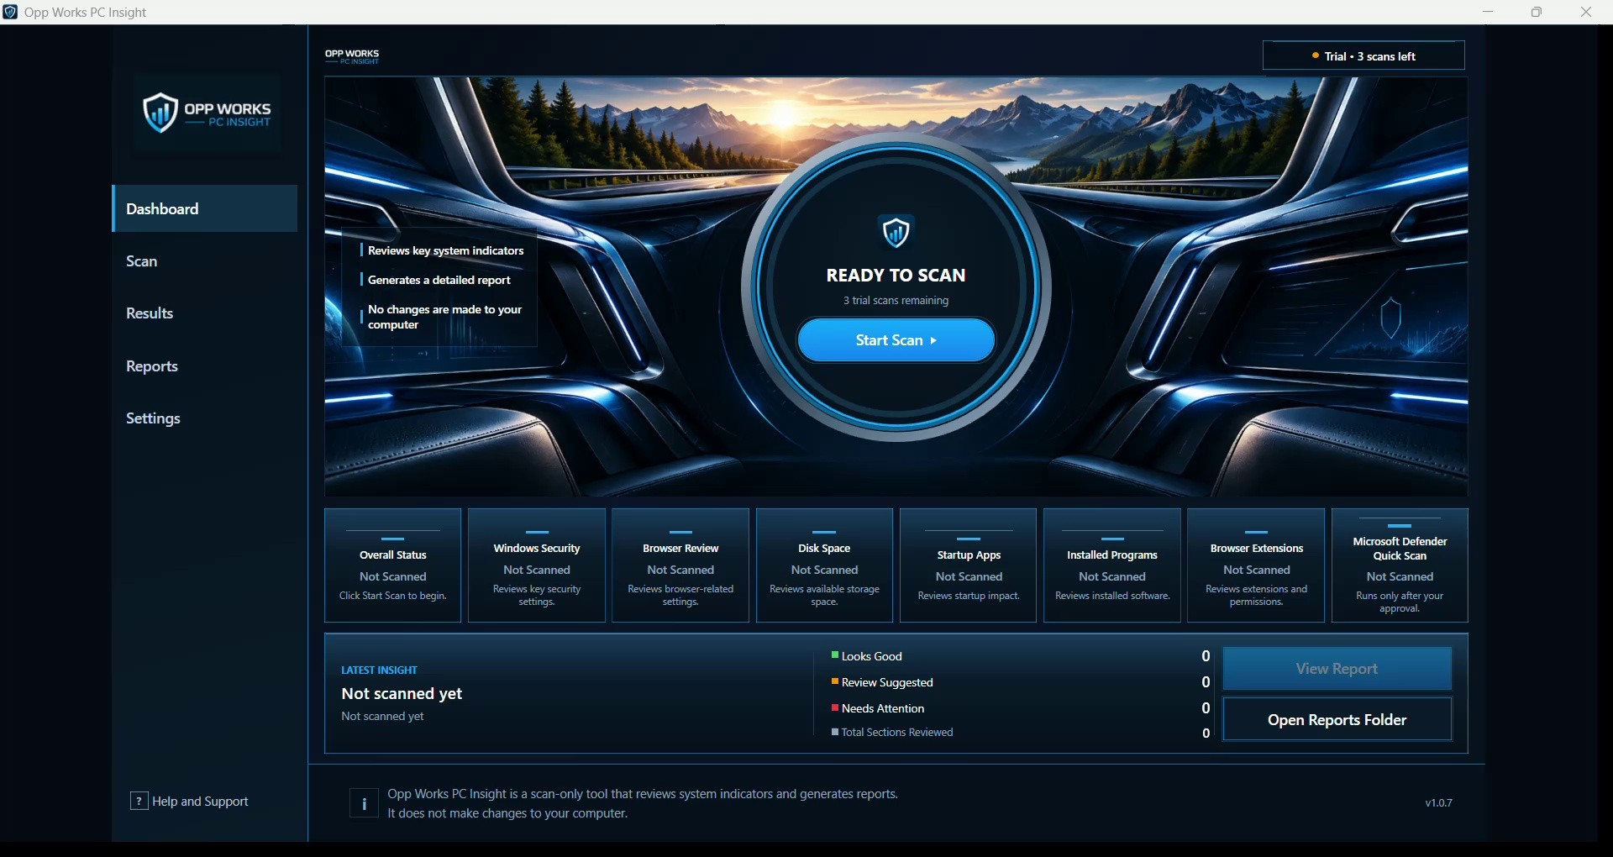
Task: Restore down the application window
Action: [1537, 12]
